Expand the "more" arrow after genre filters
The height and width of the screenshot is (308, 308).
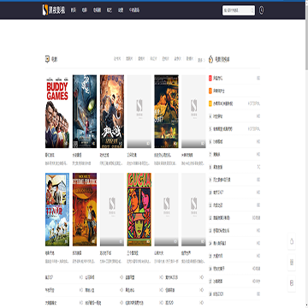tap(202, 60)
